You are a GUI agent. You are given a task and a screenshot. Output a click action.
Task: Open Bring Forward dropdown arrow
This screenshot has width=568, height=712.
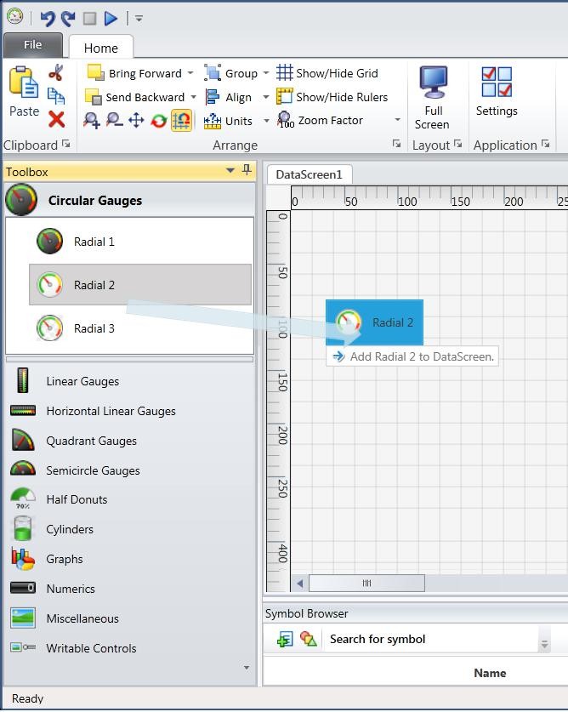pyautogui.click(x=190, y=73)
